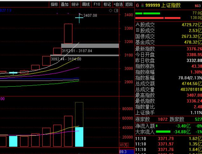
Task: Click the green buy volume bar
Action: (x=148, y=13)
